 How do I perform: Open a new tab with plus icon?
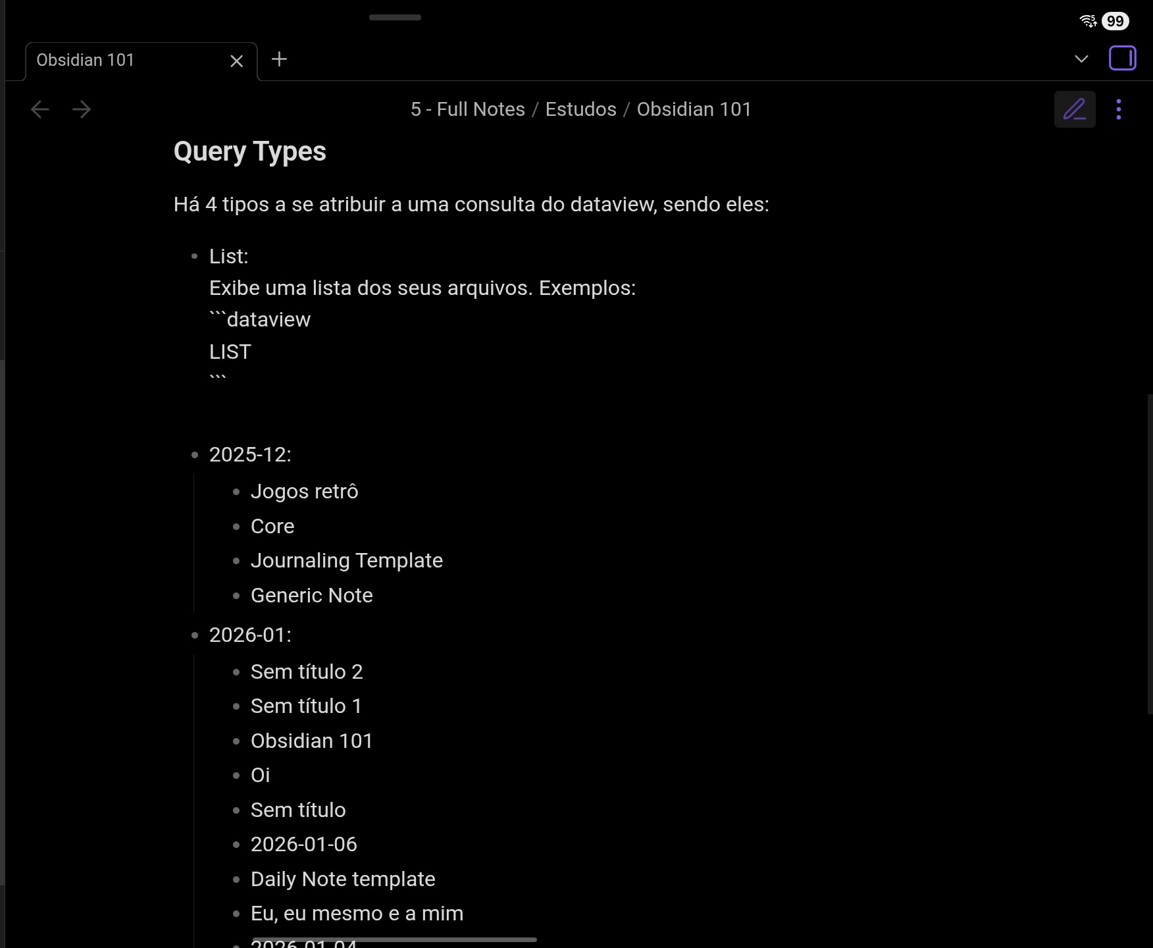pyautogui.click(x=279, y=59)
